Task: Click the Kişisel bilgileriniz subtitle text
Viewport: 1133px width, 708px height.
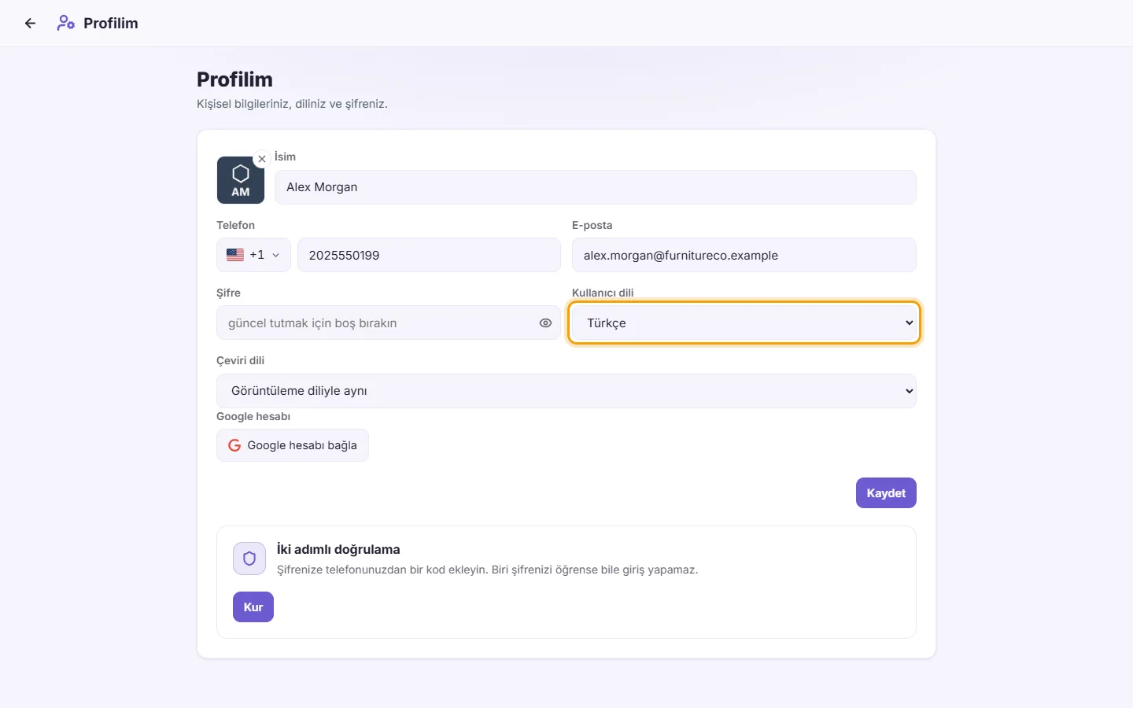Action: click(292, 104)
